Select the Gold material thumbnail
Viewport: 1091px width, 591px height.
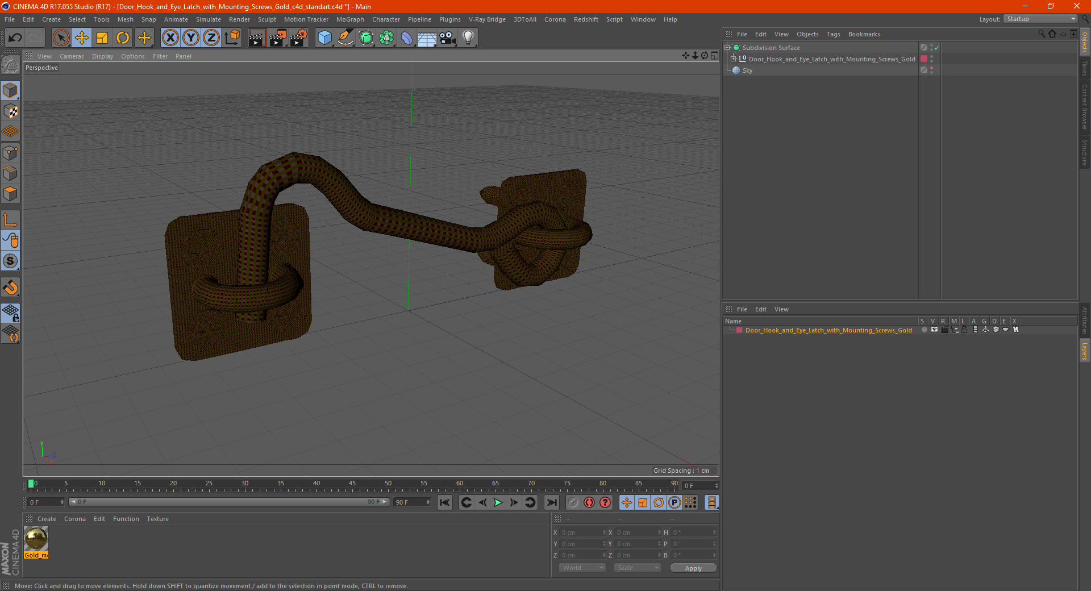36,539
